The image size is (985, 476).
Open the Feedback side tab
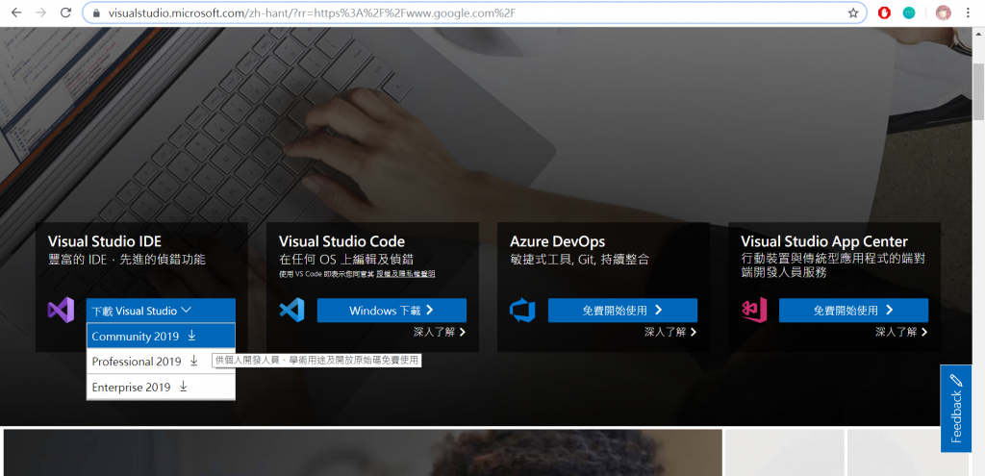(x=956, y=409)
